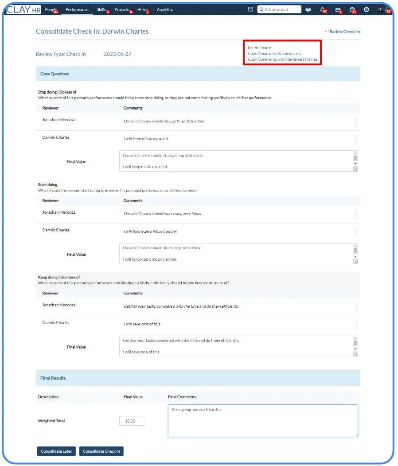398x466 pixels.
Task: Click the Final Comments text box
Action: click(x=263, y=421)
